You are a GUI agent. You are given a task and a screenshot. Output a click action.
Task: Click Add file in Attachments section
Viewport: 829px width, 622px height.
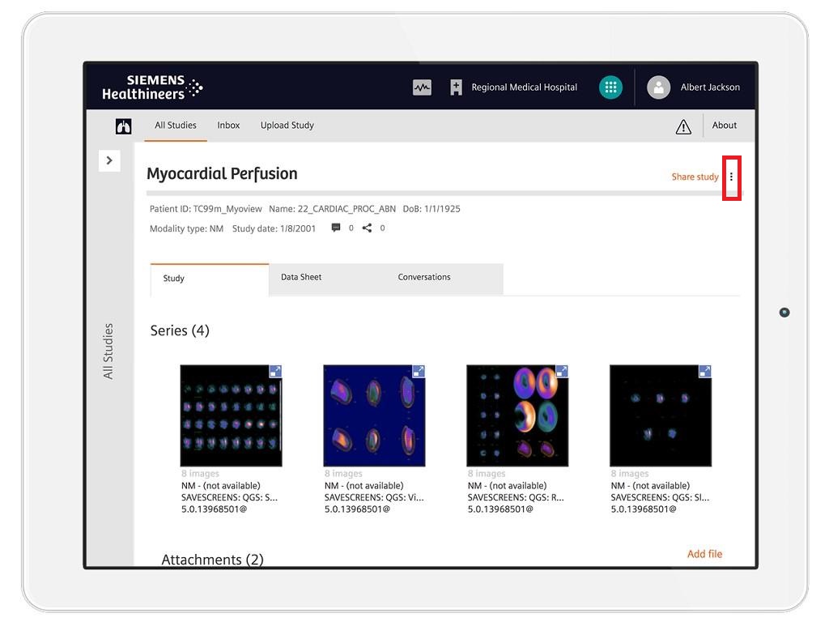pyautogui.click(x=704, y=554)
